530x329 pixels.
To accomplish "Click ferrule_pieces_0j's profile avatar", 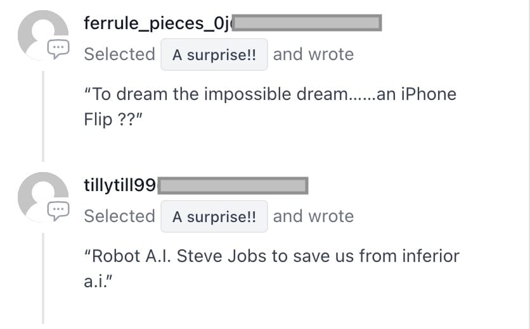I will [43, 35].
